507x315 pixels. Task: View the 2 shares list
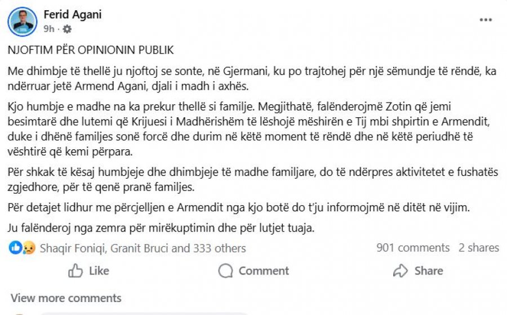(x=478, y=248)
